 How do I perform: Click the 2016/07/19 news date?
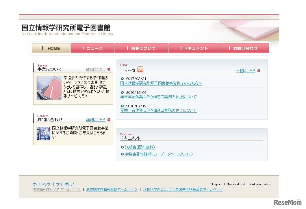136,106
